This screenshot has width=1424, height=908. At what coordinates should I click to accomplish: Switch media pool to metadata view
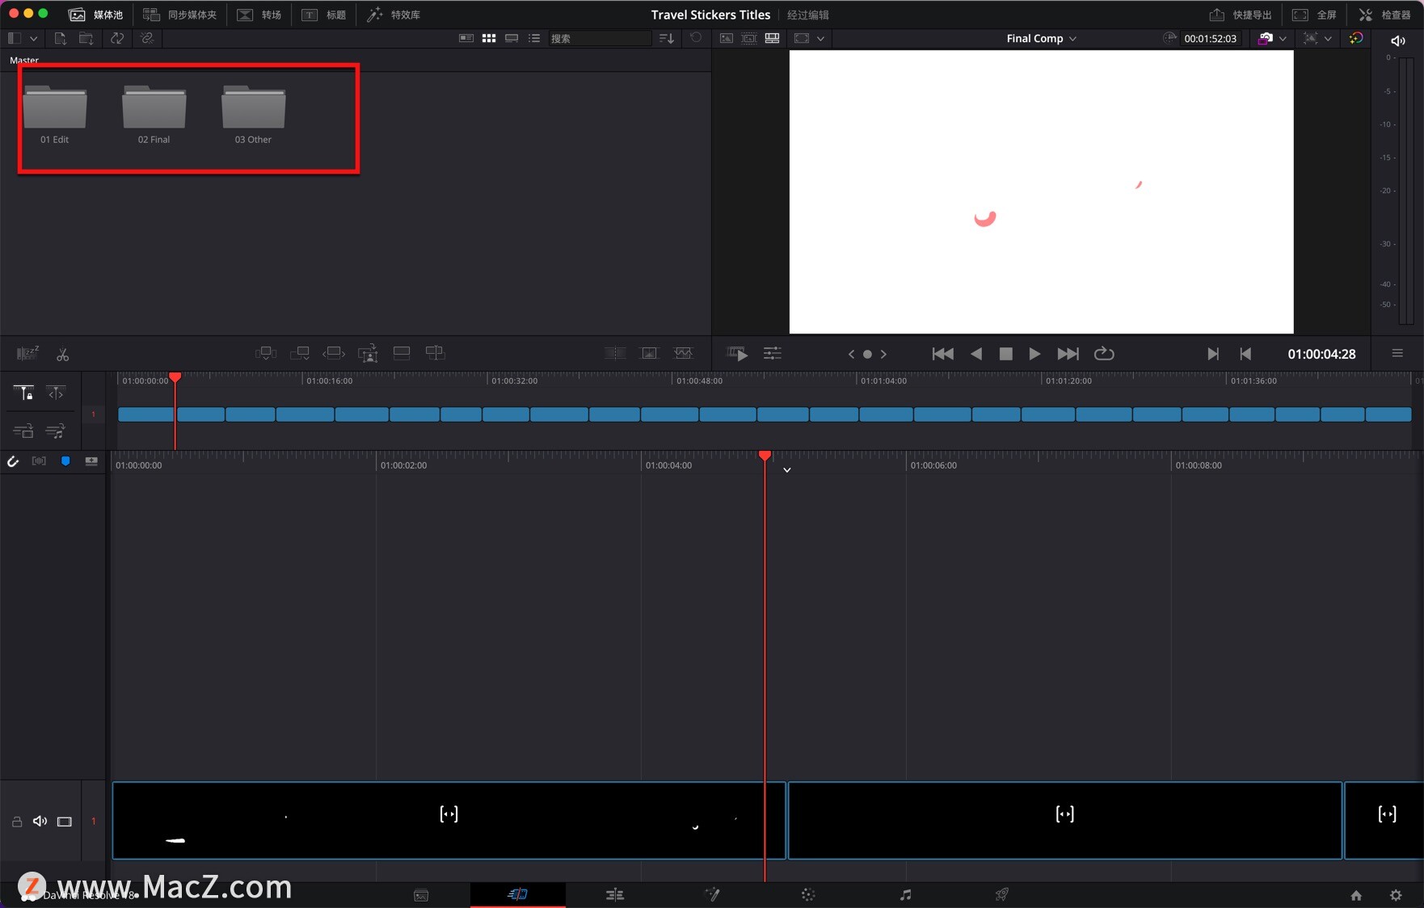tap(466, 38)
